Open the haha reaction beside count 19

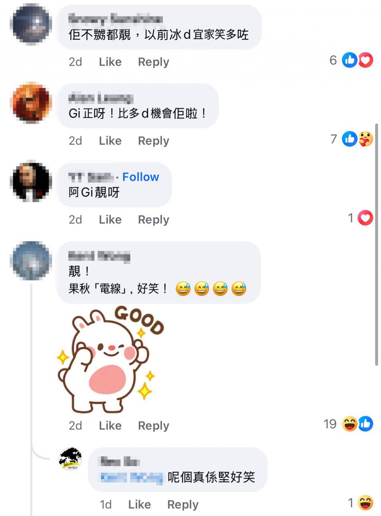(x=350, y=424)
